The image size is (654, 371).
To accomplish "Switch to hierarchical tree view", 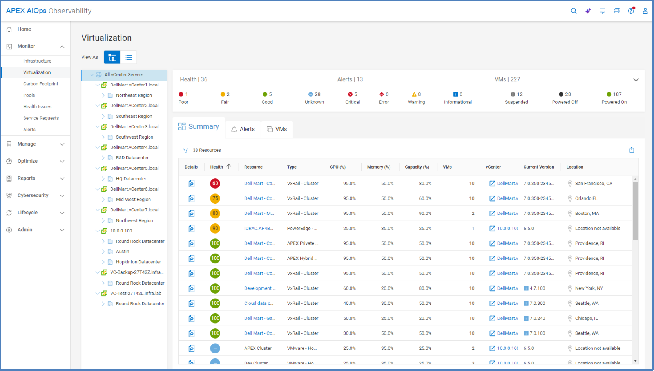I will (112, 58).
